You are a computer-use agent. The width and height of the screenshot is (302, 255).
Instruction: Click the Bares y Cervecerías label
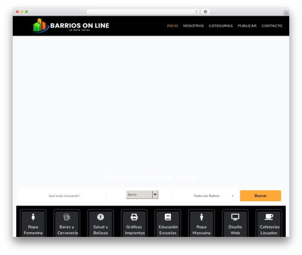click(x=68, y=230)
